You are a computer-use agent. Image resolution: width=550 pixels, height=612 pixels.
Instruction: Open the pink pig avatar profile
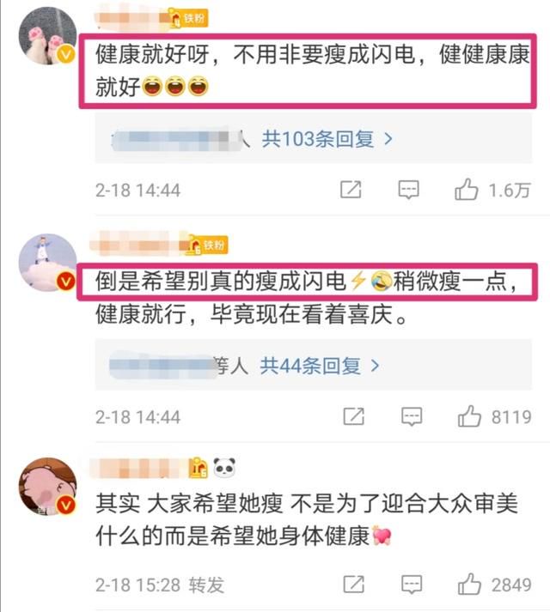point(47,487)
